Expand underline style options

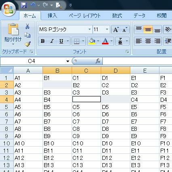[x=68, y=41]
